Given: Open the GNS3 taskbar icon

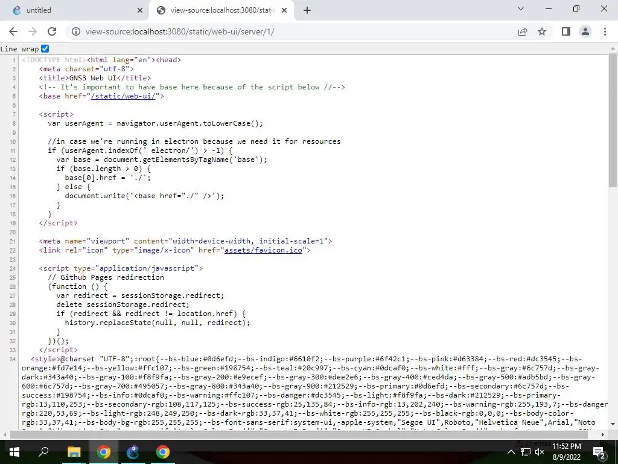Looking at the screenshot, I should click(x=133, y=452).
